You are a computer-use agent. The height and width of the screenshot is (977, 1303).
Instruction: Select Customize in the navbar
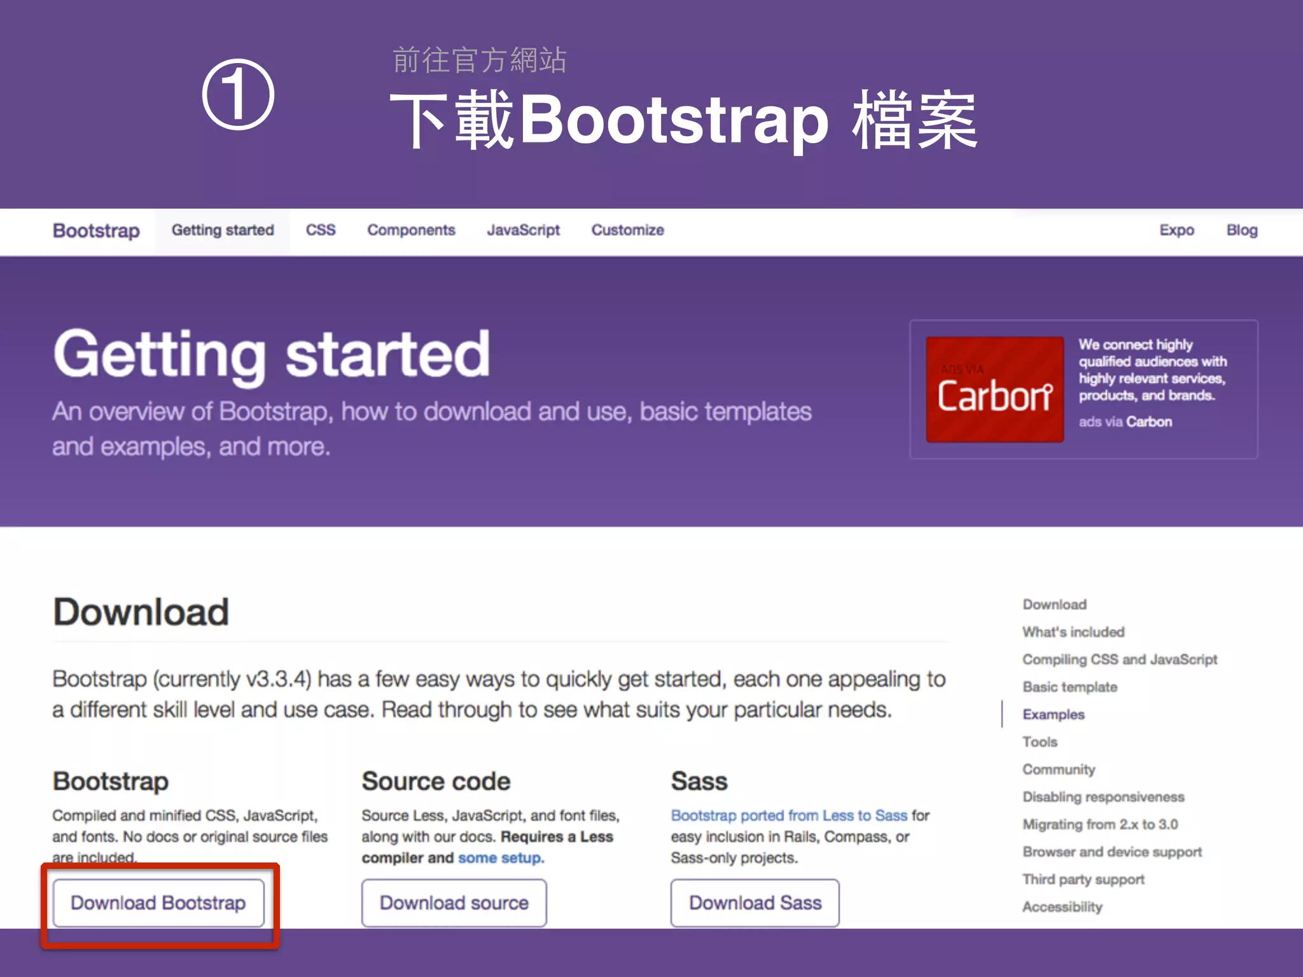627,230
